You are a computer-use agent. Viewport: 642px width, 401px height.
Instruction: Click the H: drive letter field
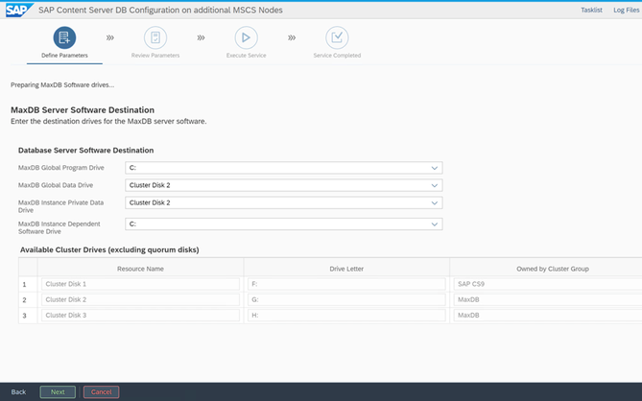pos(346,315)
